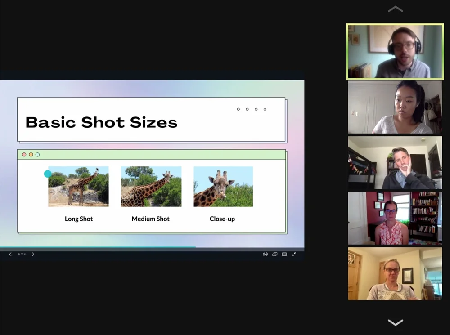Select the woman in striped shirt video
The height and width of the screenshot is (335, 450).
pos(395,107)
